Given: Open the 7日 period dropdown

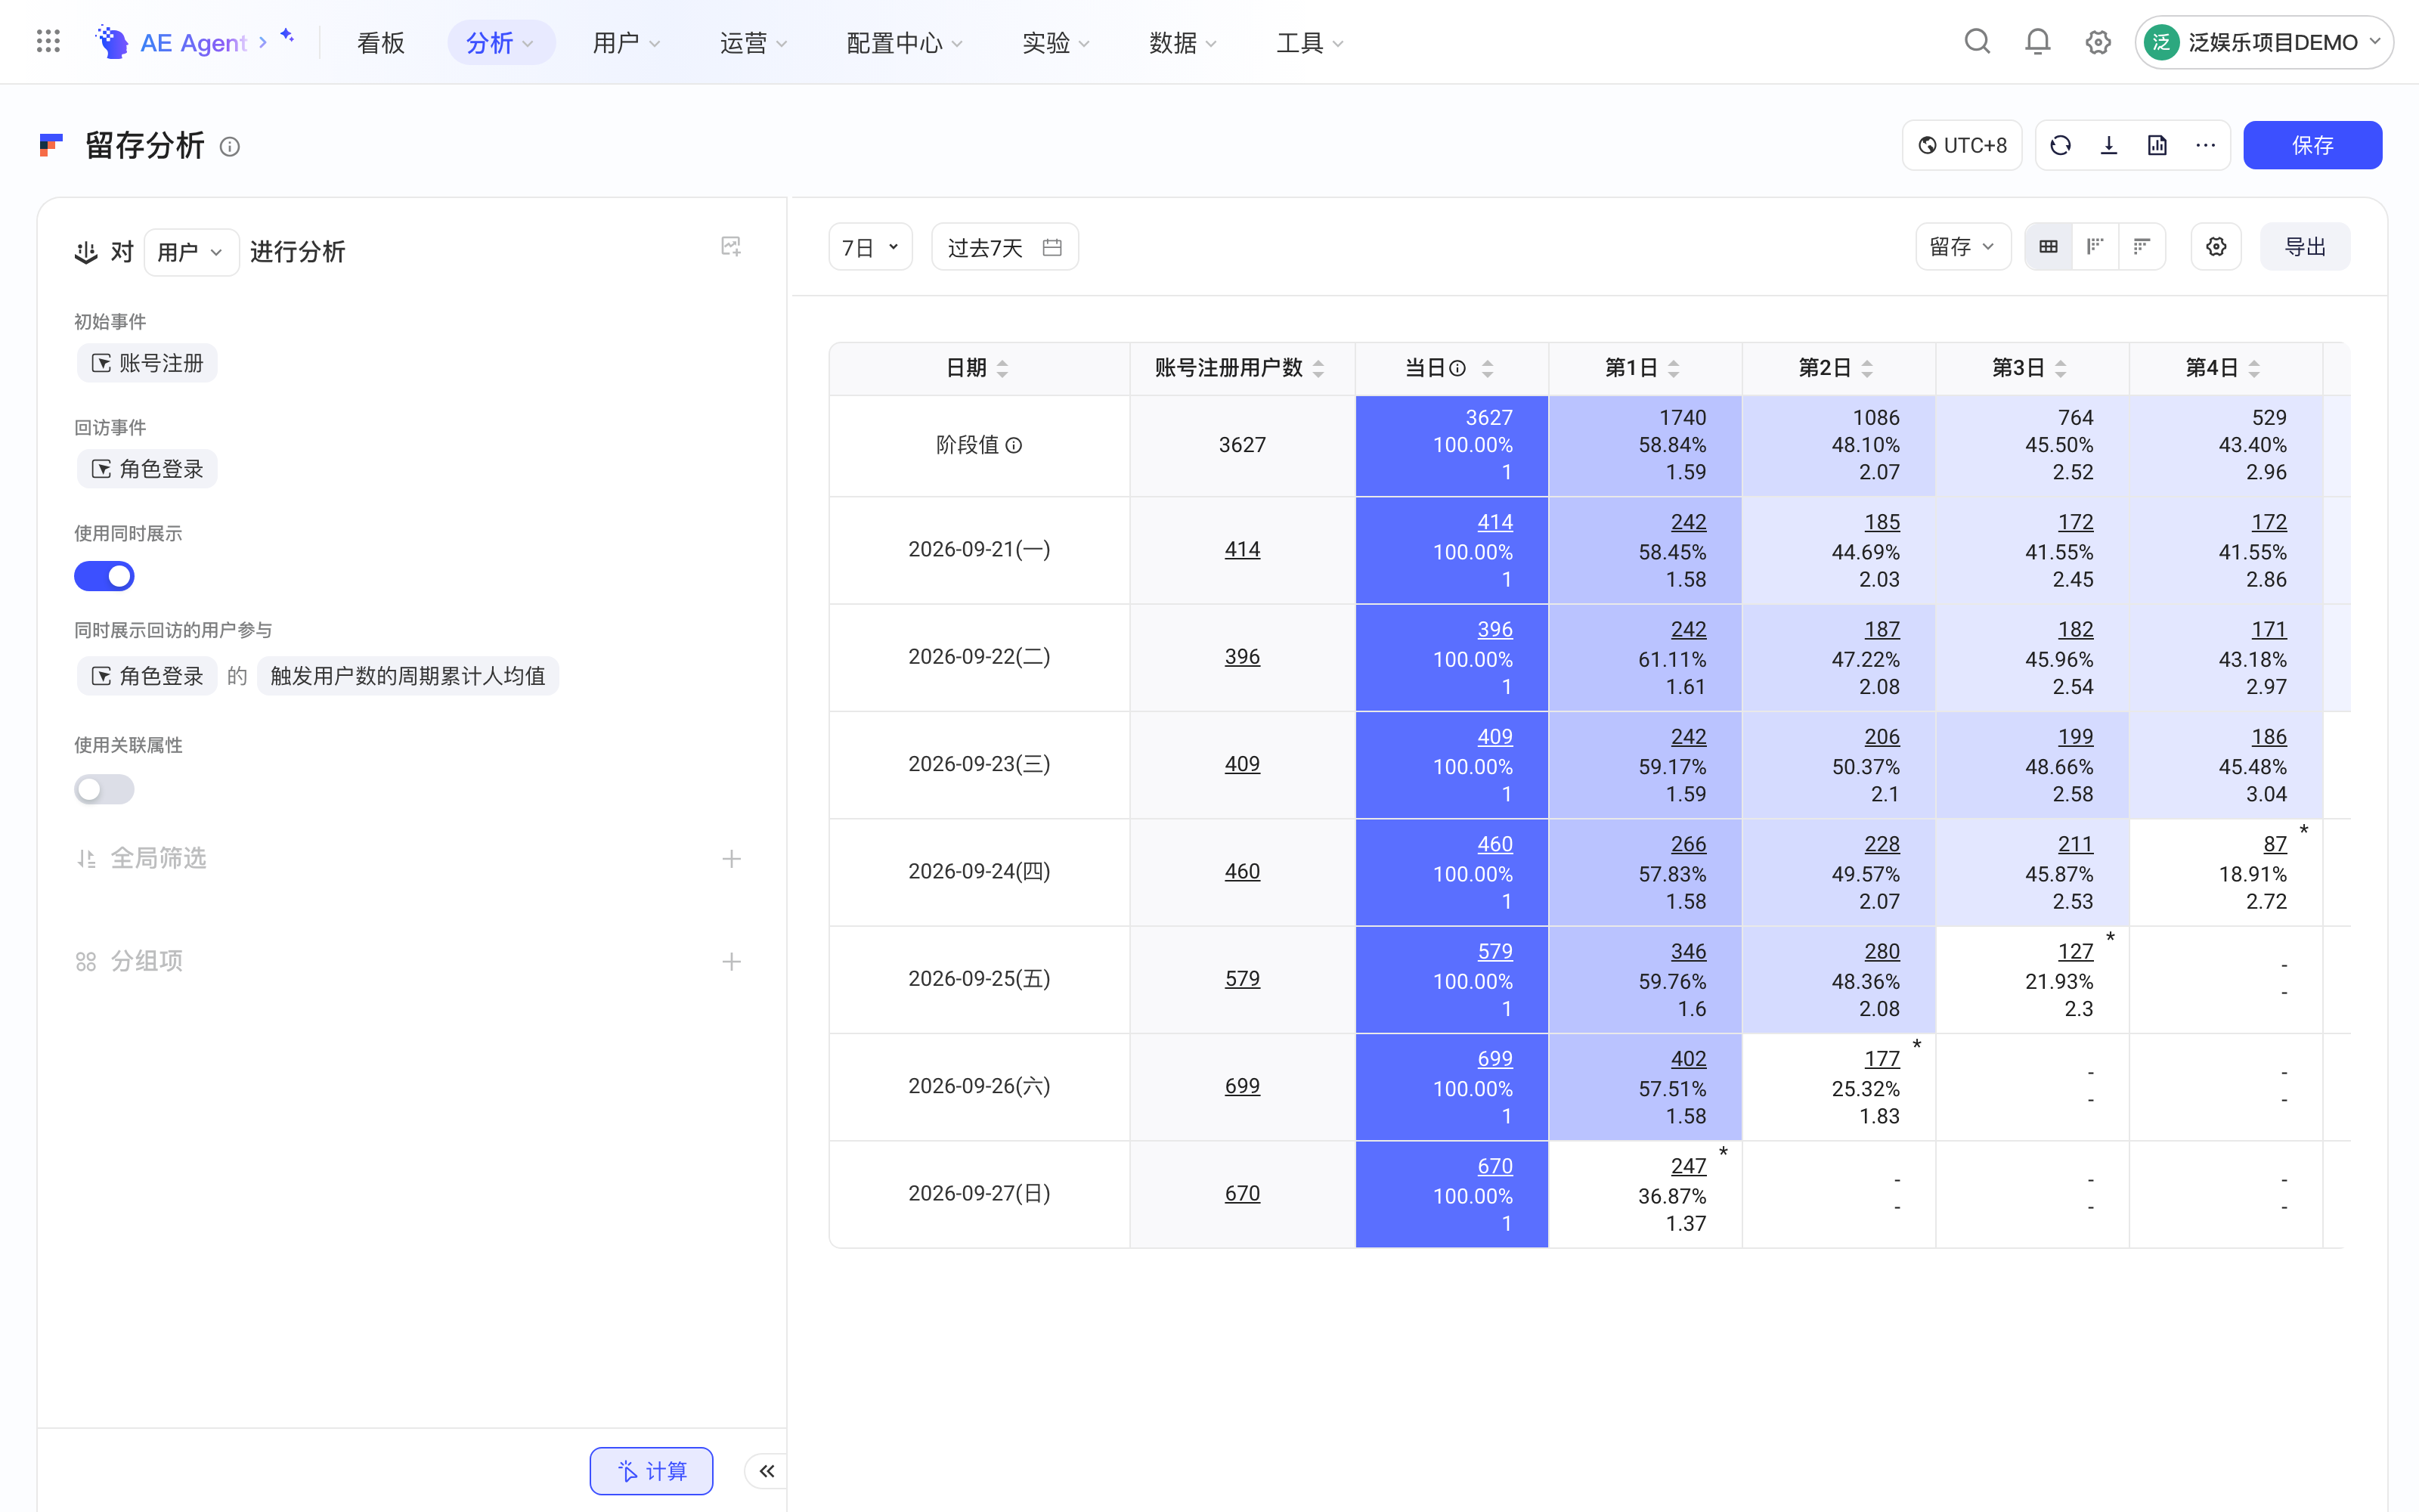Looking at the screenshot, I should coord(871,247).
